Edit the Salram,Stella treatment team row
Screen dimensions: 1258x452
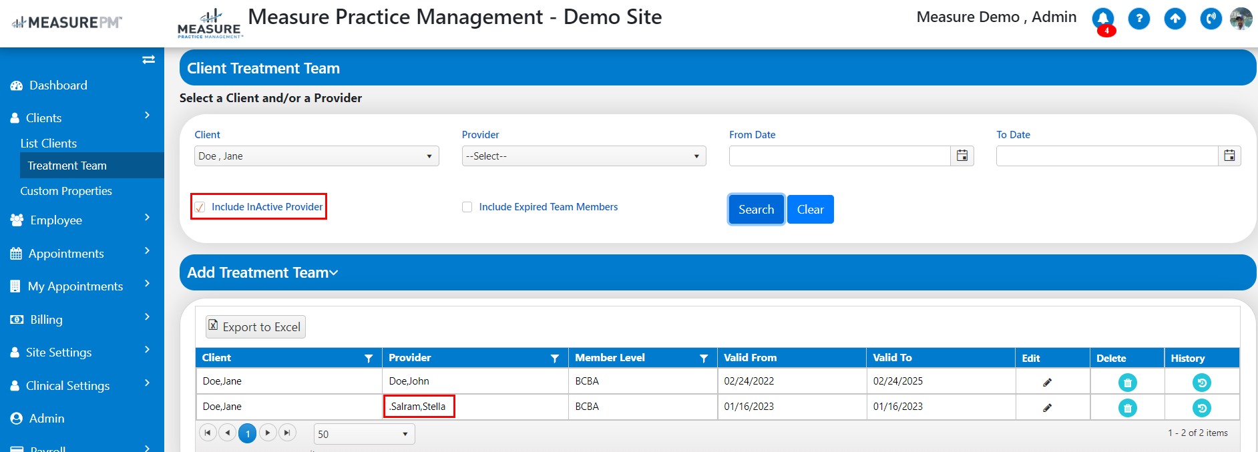[1047, 408]
